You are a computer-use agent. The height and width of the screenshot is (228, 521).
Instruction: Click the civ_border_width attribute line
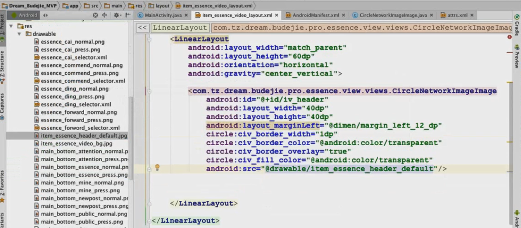(272, 134)
